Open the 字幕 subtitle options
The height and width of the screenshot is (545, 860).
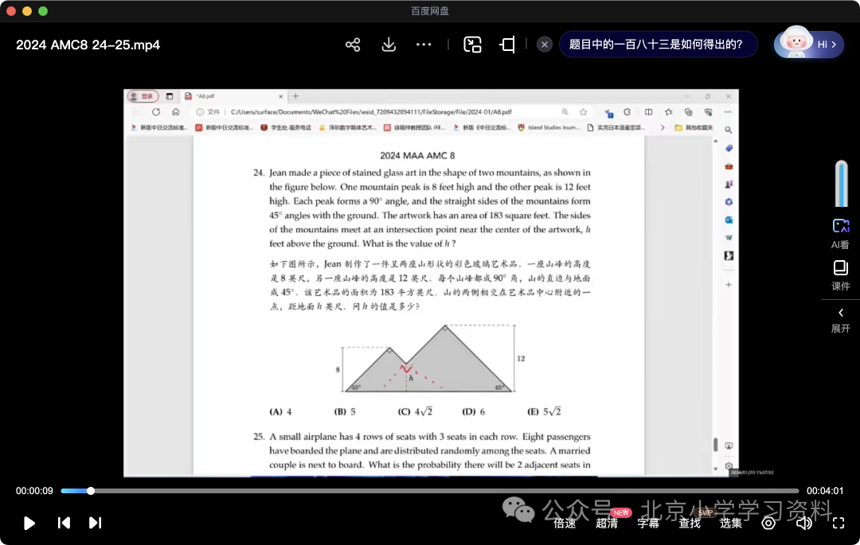pos(648,523)
